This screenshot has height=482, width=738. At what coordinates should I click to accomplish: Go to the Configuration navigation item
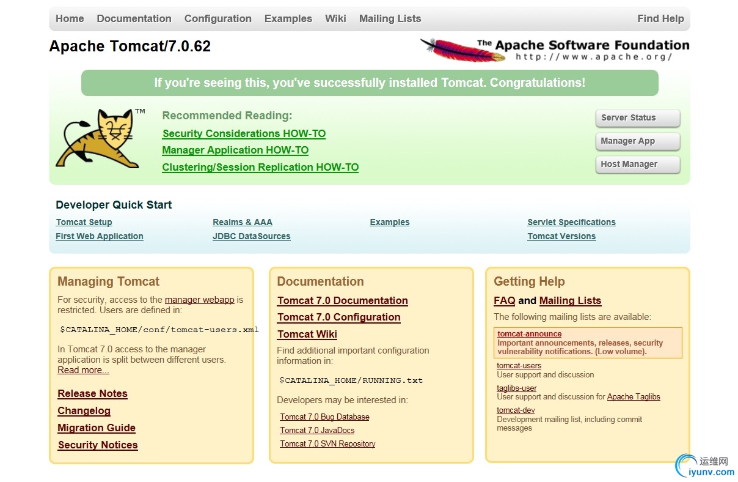pyautogui.click(x=218, y=18)
